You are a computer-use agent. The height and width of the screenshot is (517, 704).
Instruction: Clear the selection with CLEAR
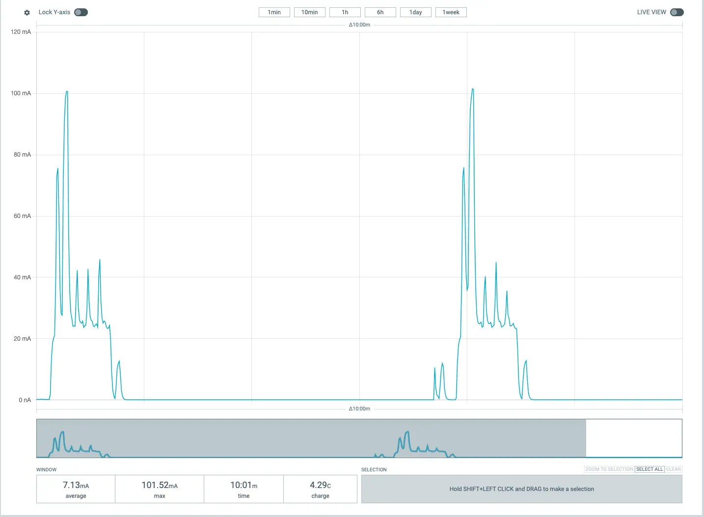(x=673, y=469)
